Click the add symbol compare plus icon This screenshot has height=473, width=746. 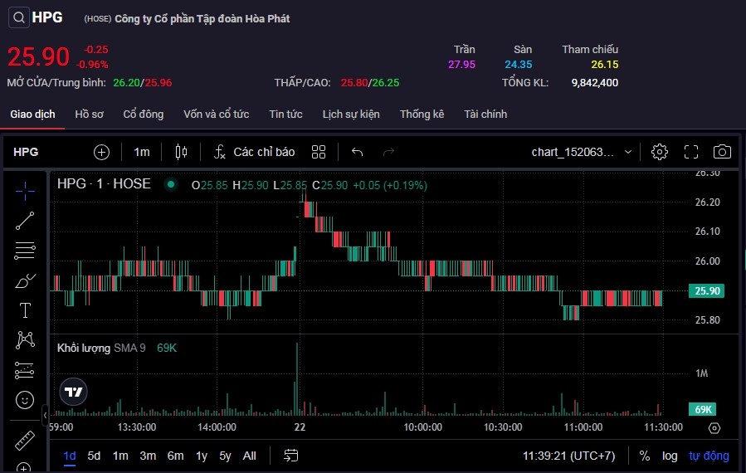tap(101, 152)
